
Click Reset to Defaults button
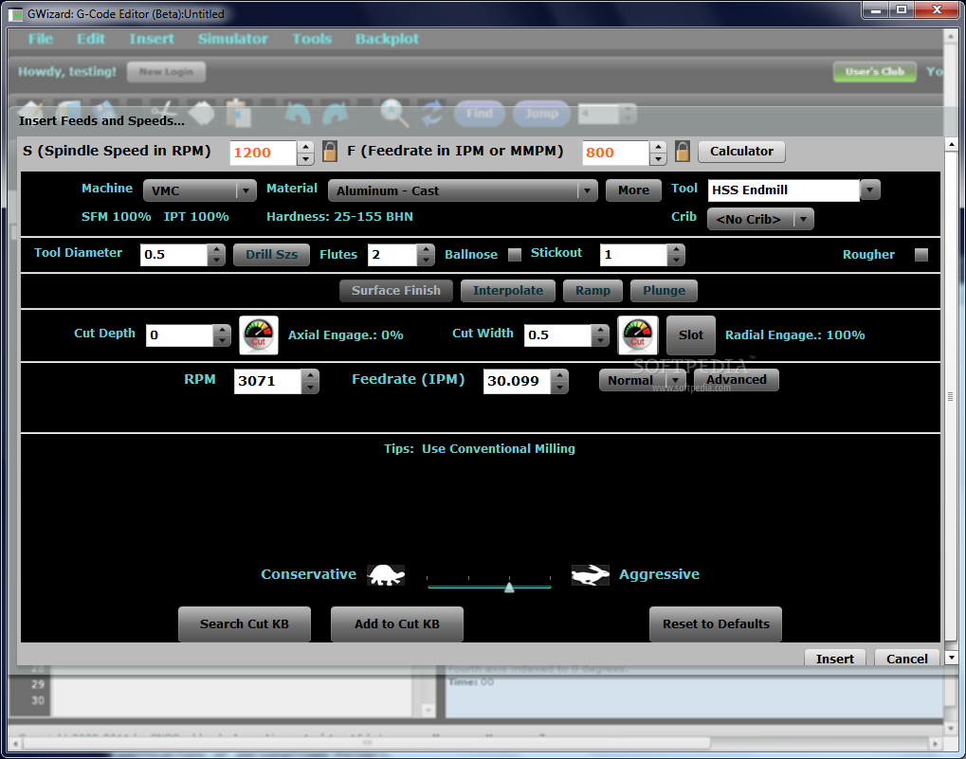pos(716,624)
